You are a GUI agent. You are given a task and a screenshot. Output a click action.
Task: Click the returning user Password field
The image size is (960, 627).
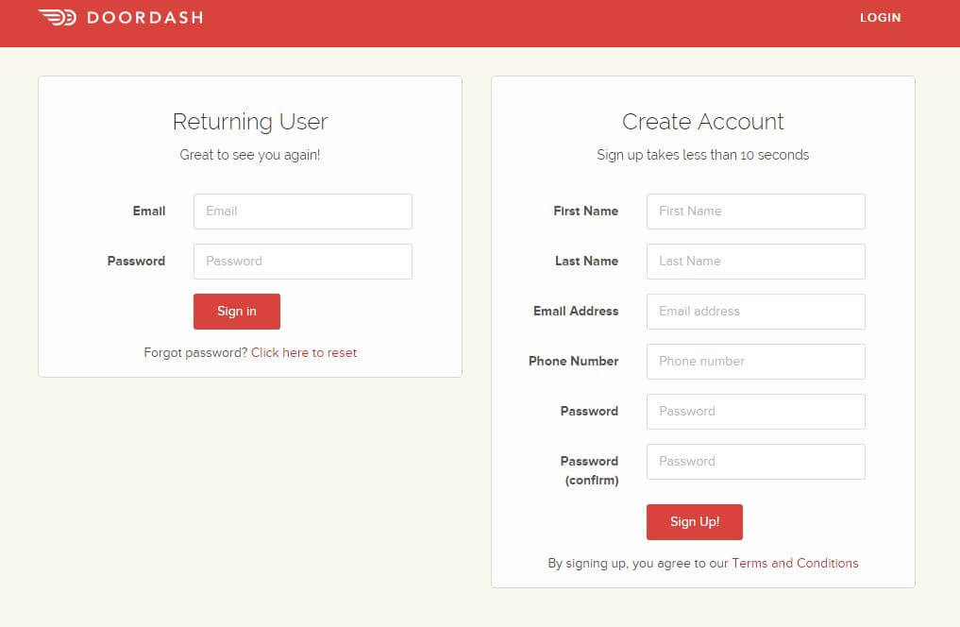click(302, 261)
